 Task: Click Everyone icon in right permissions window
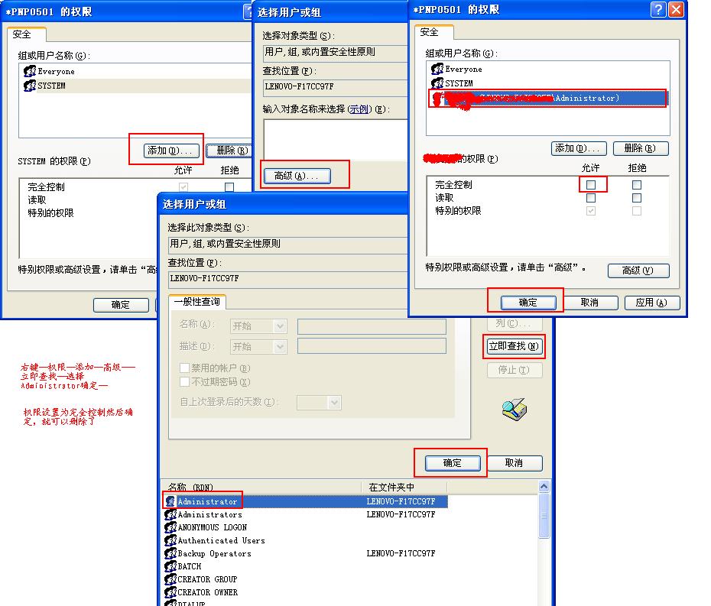click(x=437, y=69)
